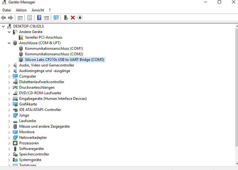Screen dimensions: 238x170
Task: Click the scrollbar down arrow
Action: tap(237, 163)
